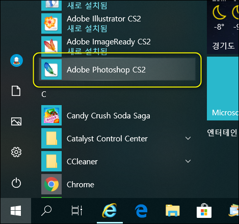
Task: Open the Adobe Illustrator CS2 icon
Action: coord(51,23)
